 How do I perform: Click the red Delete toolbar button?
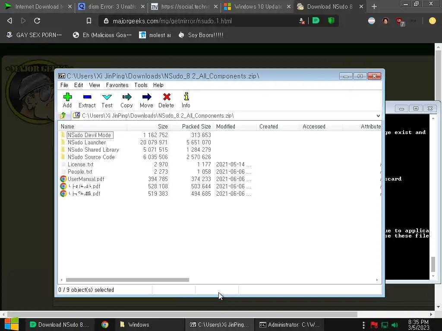tap(166, 100)
